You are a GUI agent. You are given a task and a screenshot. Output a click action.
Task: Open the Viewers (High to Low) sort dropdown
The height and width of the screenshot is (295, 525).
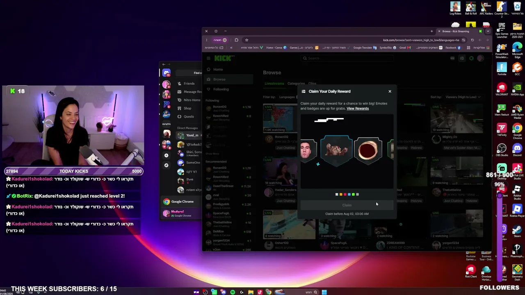point(463,97)
